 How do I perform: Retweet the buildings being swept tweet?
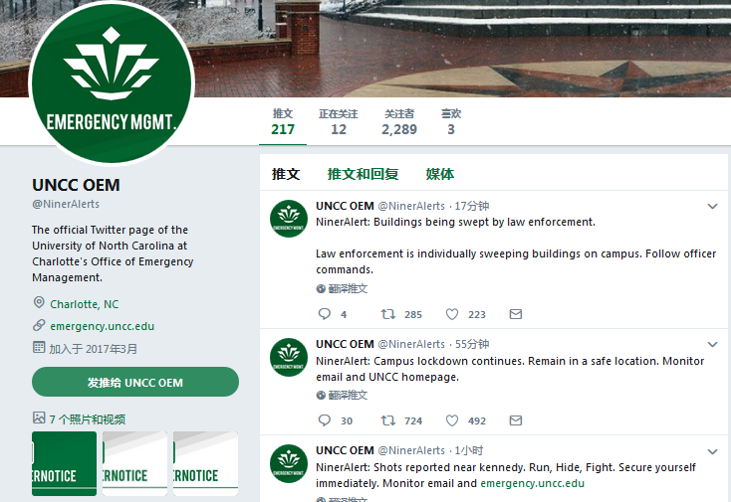[388, 314]
